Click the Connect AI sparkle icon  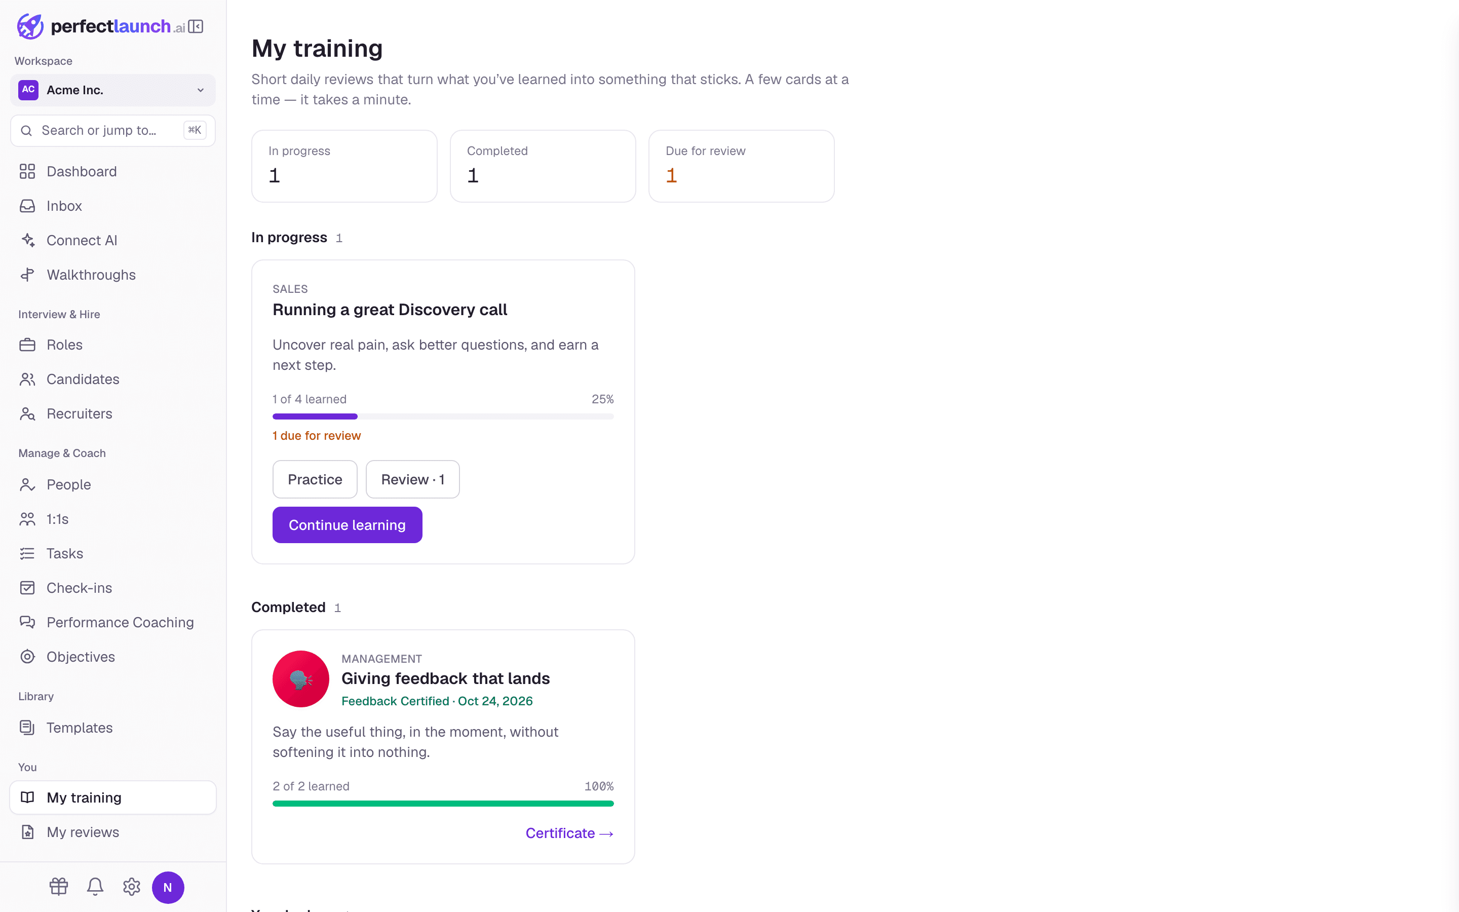point(27,240)
